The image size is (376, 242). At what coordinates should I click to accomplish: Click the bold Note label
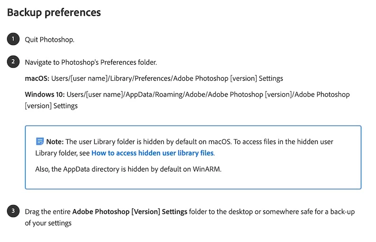54,141
